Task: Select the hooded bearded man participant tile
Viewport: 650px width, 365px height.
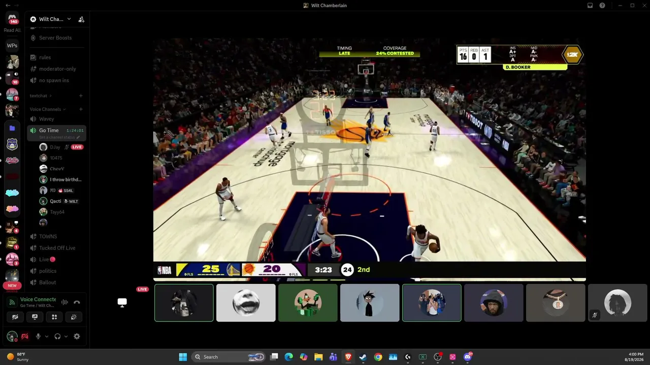Action: click(x=494, y=303)
